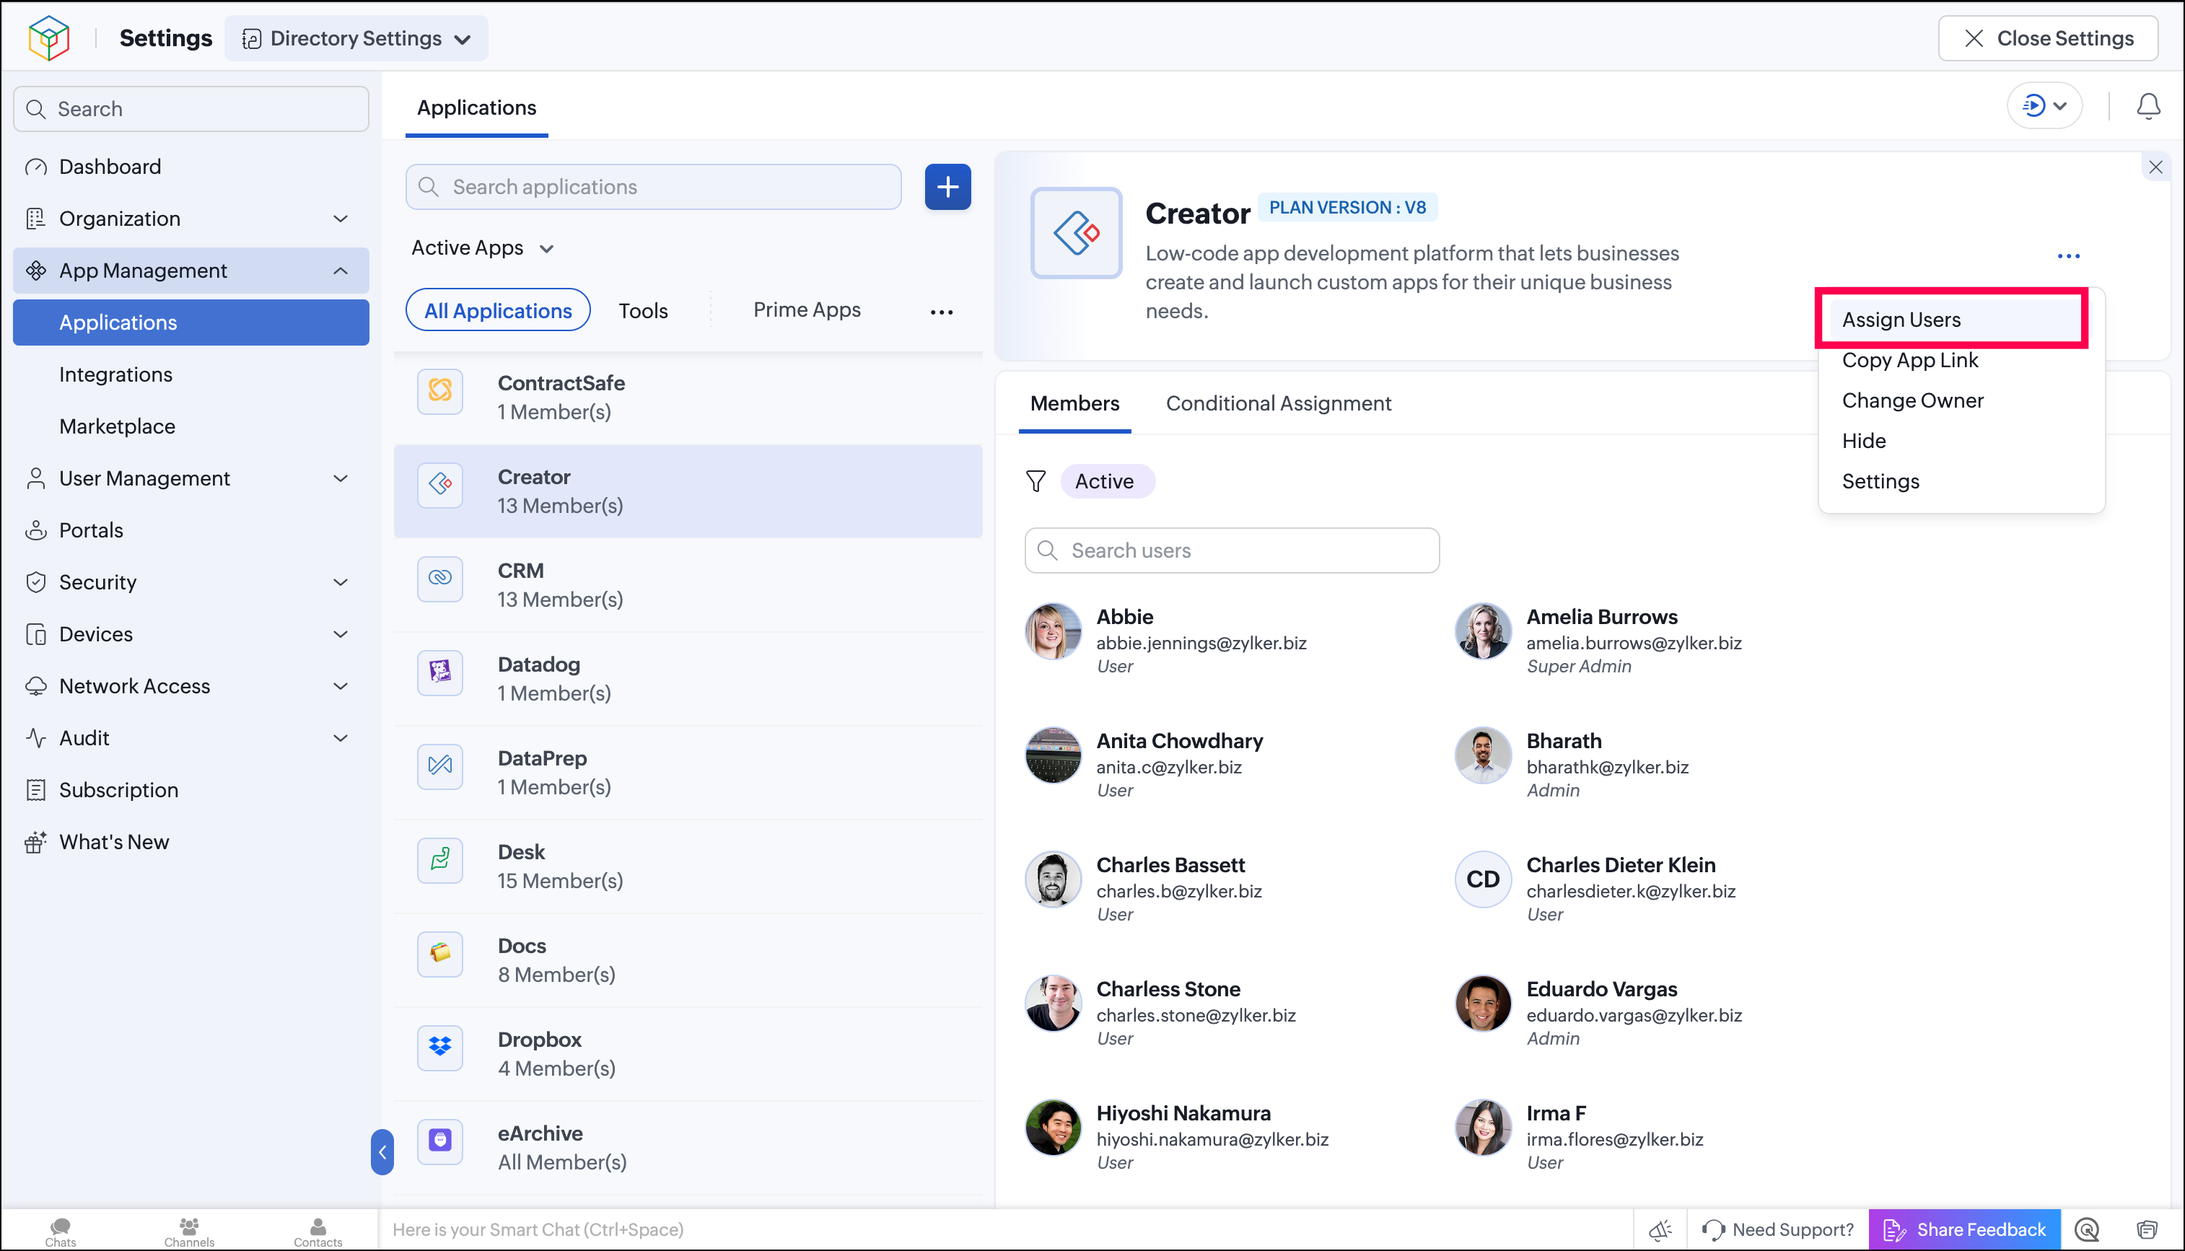Collapse the sidebar with the left-arrow handle
2185x1251 pixels.
[x=382, y=1151]
